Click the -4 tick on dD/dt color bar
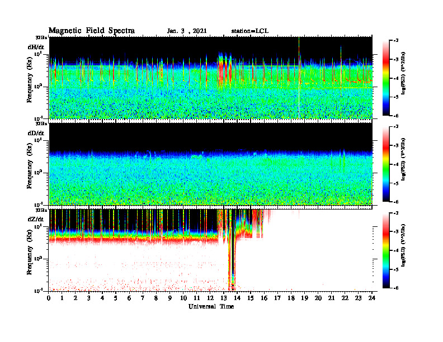 point(397,164)
